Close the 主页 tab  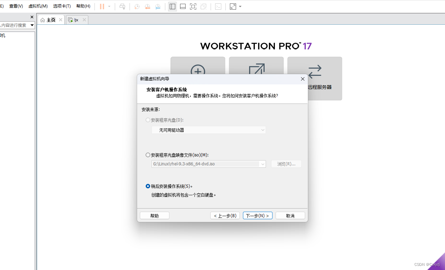(x=60, y=20)
